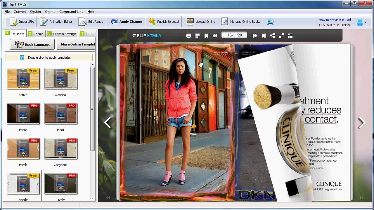Open the table of contents list icon
This screenshot has width=374, height=210.
290,36
